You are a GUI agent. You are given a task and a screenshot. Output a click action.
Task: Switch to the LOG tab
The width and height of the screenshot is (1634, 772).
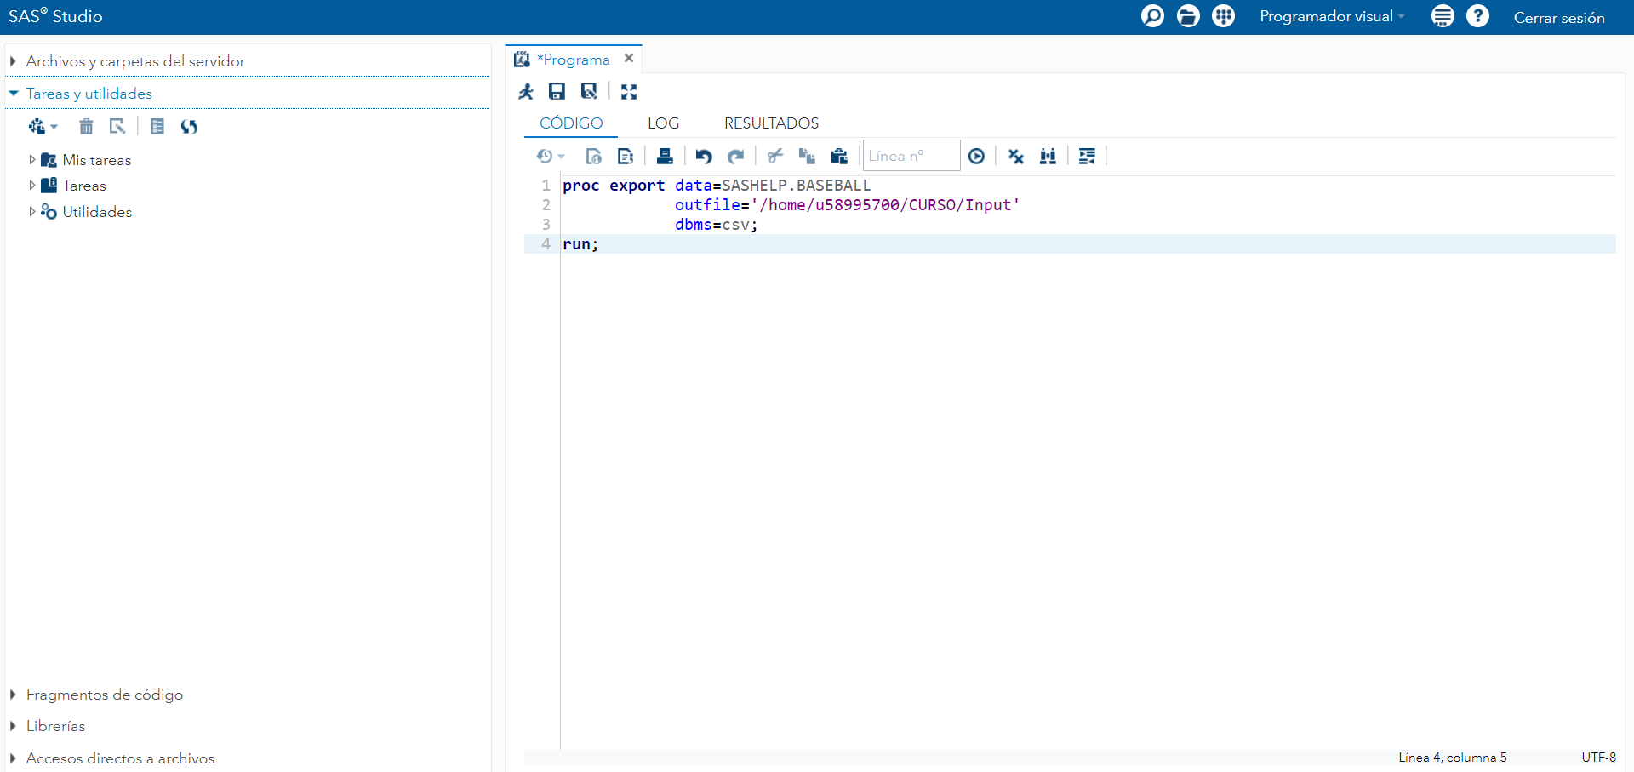pos(663,123)
